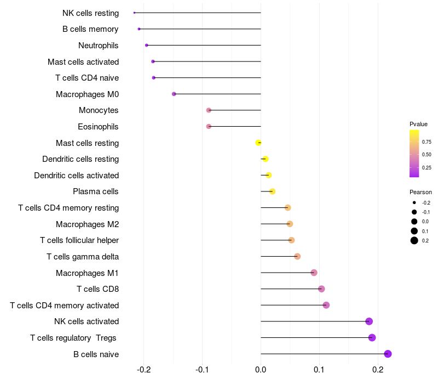
Task: Click the Pvalue color gradient bar
Action: pyautogui.click(x=414, y=154)
